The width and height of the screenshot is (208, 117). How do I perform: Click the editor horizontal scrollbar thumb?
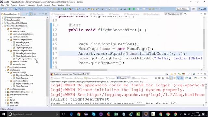point(84,70)
